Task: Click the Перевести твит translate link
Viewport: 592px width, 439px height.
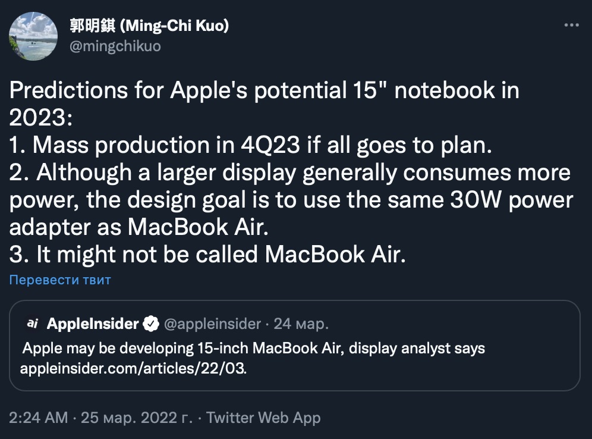Action: coord(60,280)
